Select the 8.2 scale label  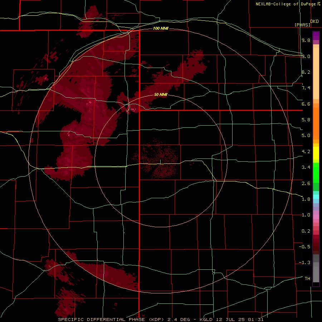[x=306, y=72]
